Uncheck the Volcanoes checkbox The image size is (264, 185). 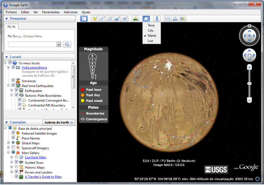click(13, 80)
